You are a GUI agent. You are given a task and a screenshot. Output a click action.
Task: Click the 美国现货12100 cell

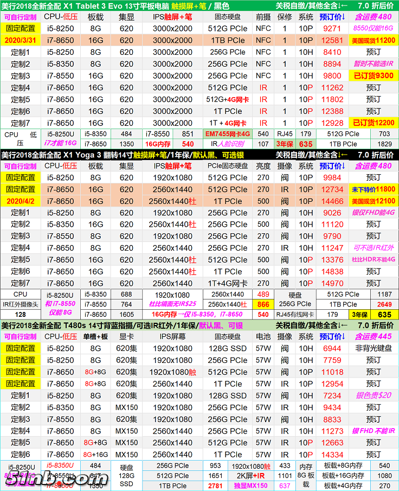(x=374, y=201)
